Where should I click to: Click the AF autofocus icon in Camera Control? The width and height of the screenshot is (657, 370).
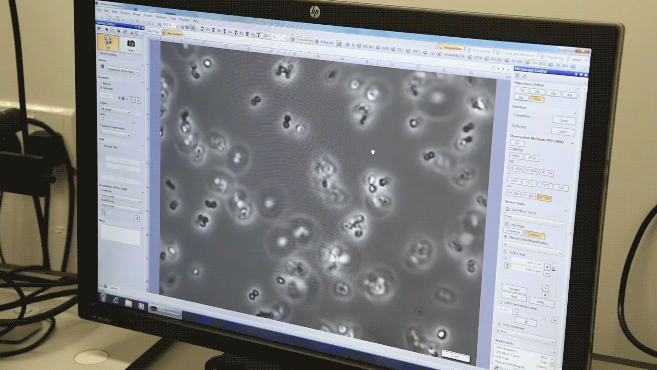99,28
